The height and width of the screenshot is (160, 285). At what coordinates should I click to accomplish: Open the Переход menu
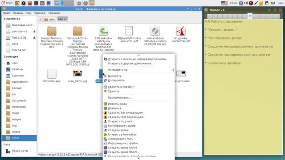tap(40, 13)
